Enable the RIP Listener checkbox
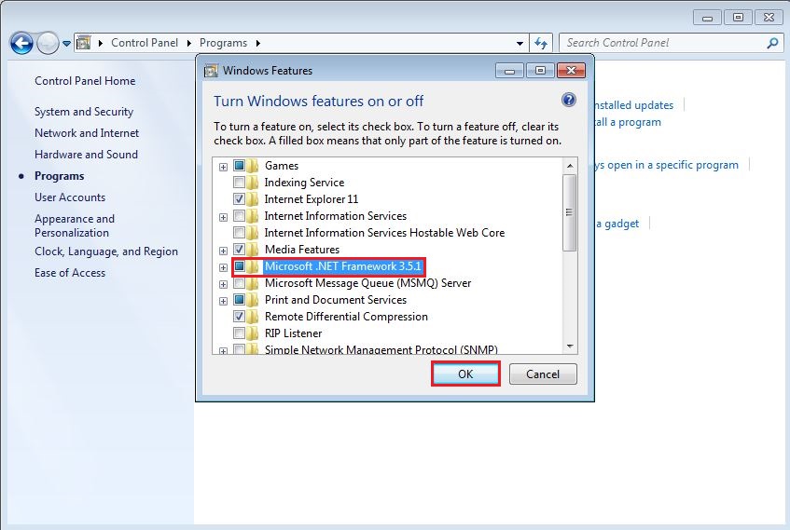The width and height of the screenshot is (790, 530). pyautogui.click(x=240, y=333)
